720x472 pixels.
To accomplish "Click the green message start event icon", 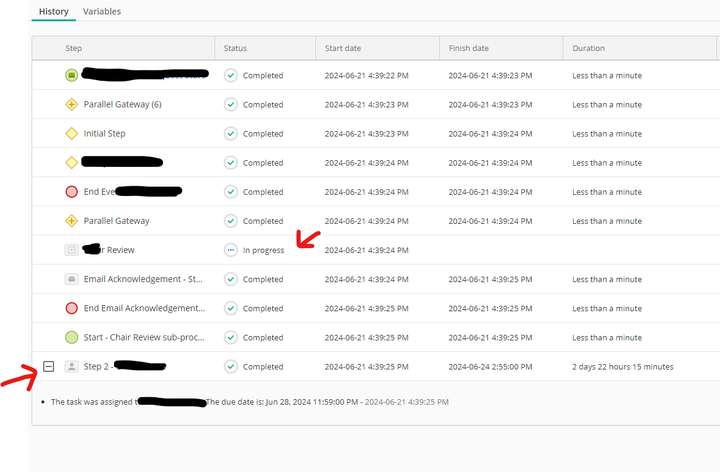I will [72, 75].
